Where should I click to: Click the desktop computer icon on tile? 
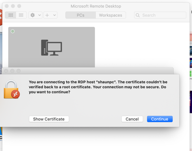pos(52,48)
